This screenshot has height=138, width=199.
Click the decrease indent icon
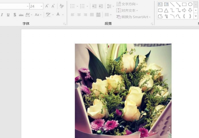(x=94, y=6)
